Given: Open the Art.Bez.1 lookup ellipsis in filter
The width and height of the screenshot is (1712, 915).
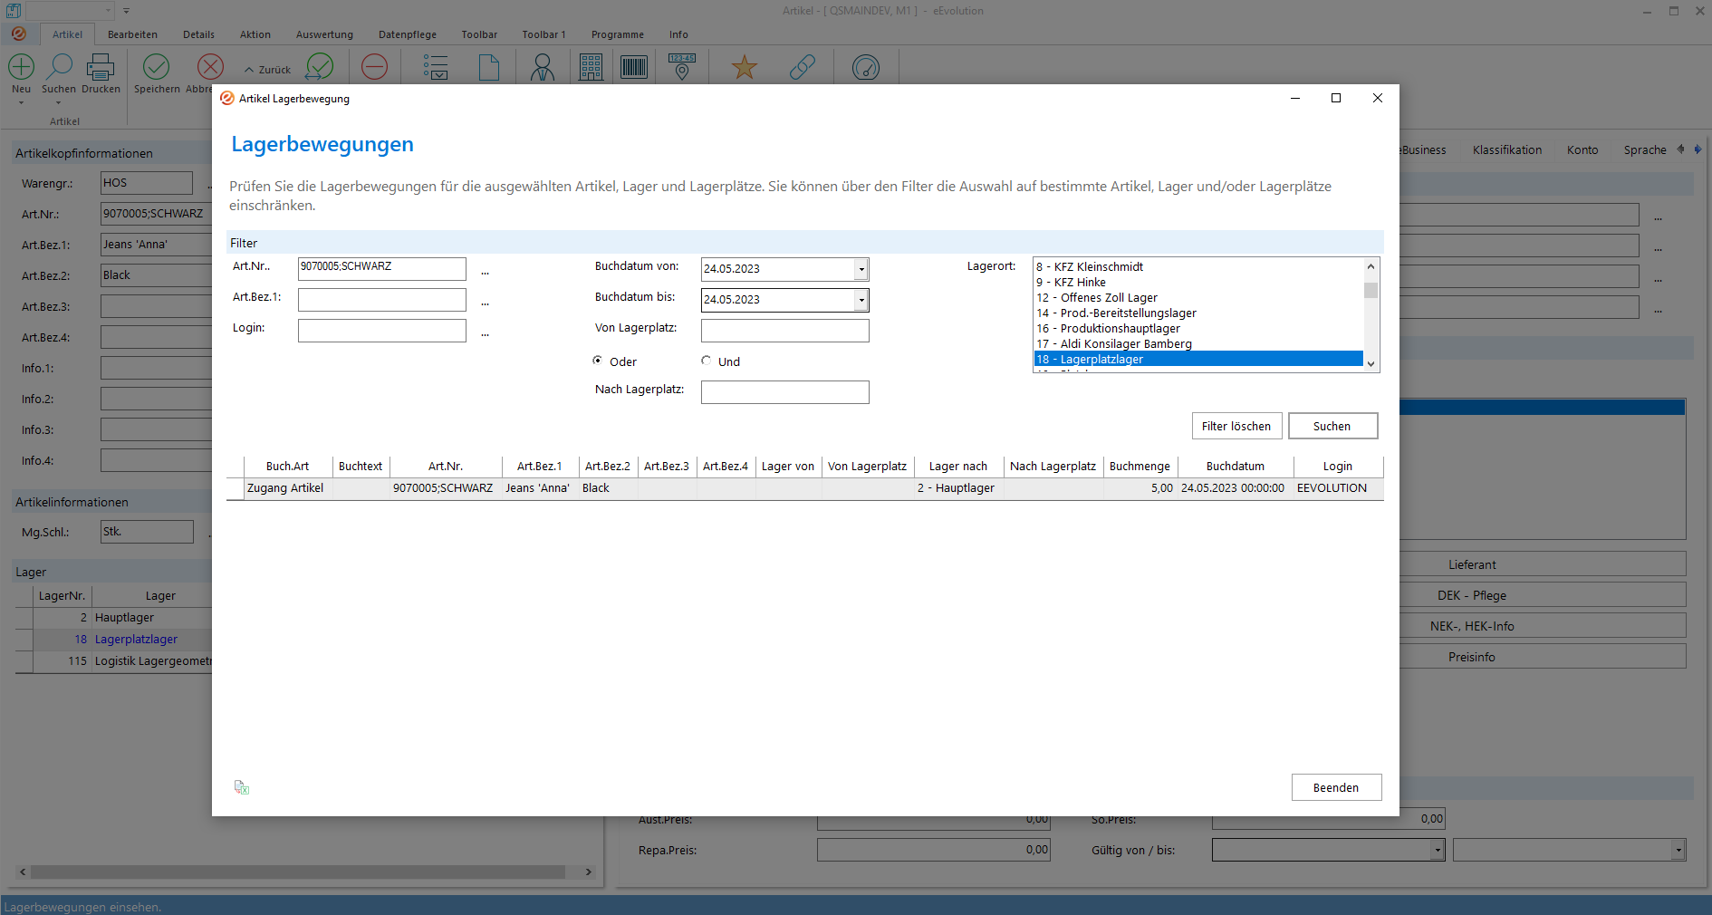Looking at the screenshot, I should (486, 303).
